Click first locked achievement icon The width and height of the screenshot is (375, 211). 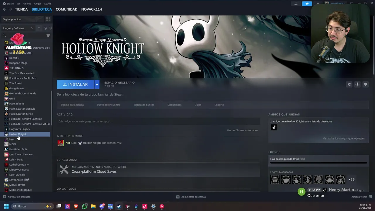(x=275, y=179)
